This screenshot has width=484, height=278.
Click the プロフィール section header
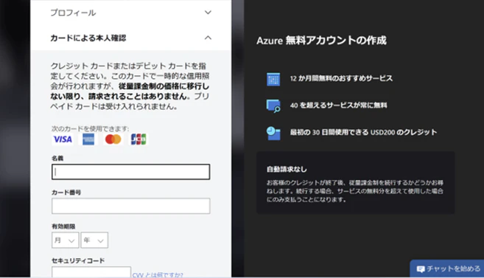coord(131,13)
